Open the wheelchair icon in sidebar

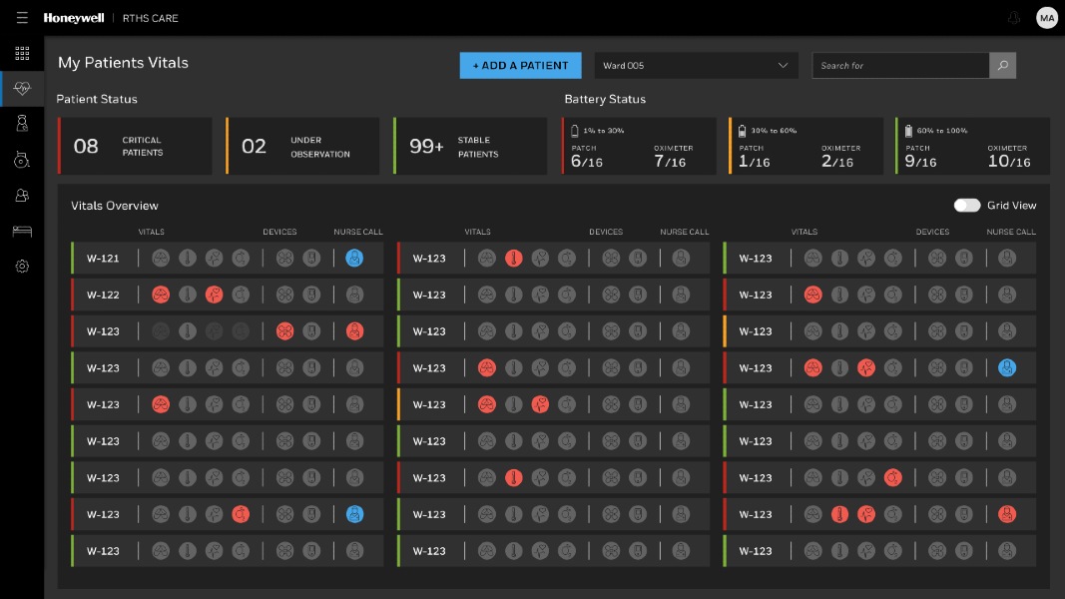click(x=22, y=160)
